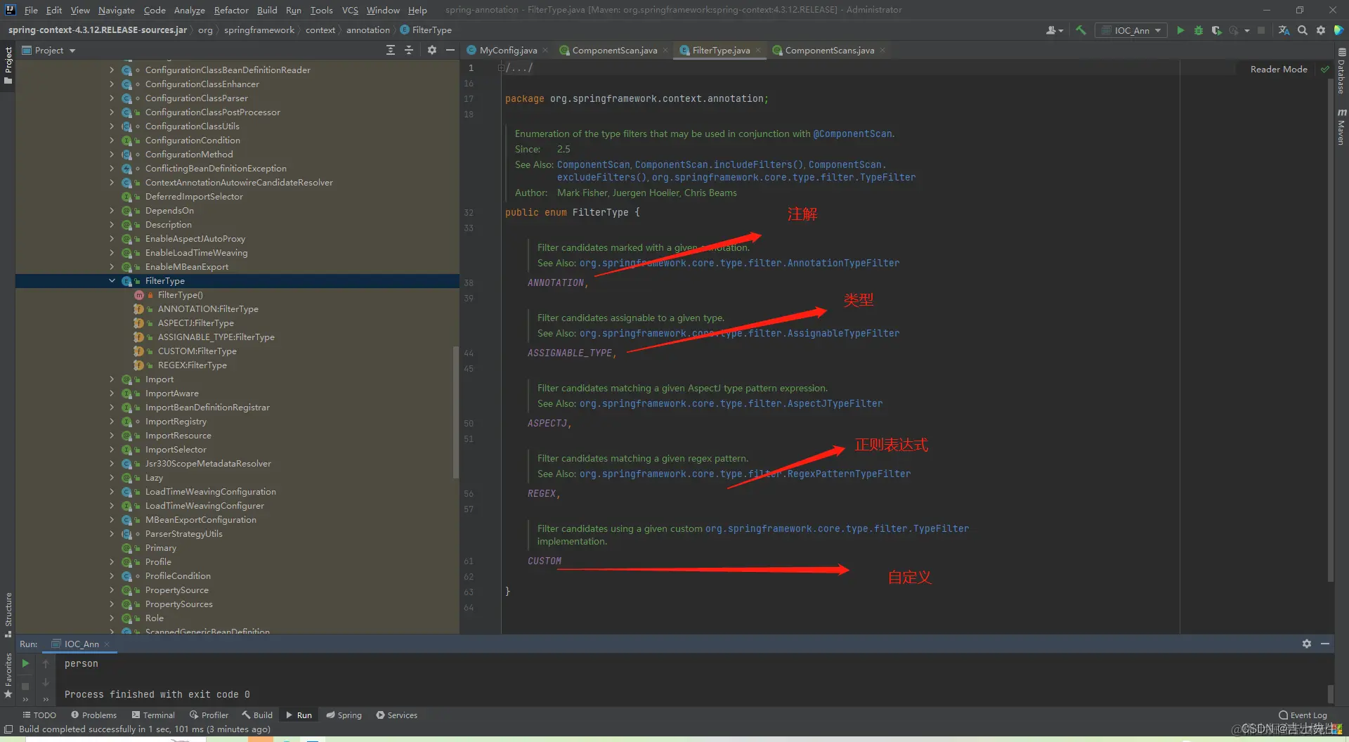Open the IOC_Ann run configuration dropdown
Viewport: 1349px width, 742px height.
tap(1131, 30)
